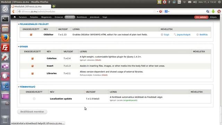The image size is (222, 125).
Task: Open the Tartalom admin menu
Action: (x=23, y=17)
